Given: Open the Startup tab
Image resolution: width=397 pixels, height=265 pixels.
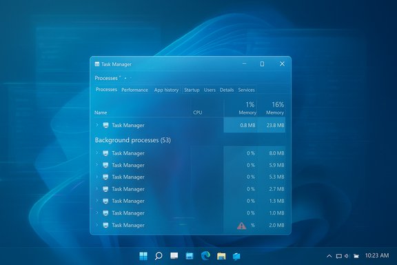Looking at the screenshot, I should (x=192, y=90).
